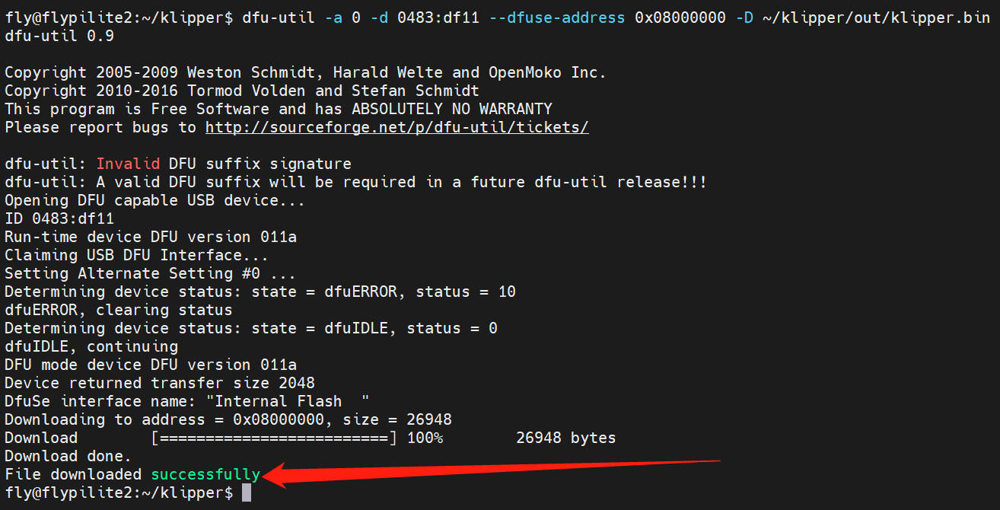This screenshot has width=1000, height=510.
Task: Click the klipper.bin file path in the command
Action: (x=872, y=18)
